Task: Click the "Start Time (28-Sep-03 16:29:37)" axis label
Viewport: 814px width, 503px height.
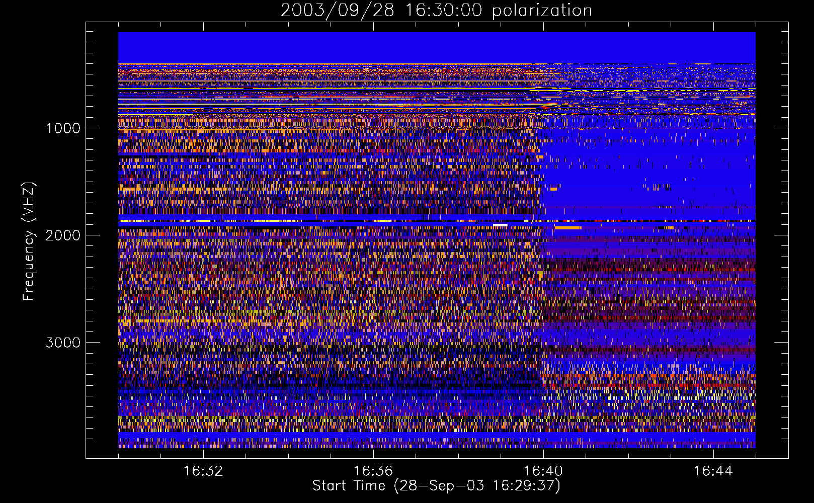Action: [436, 486]
